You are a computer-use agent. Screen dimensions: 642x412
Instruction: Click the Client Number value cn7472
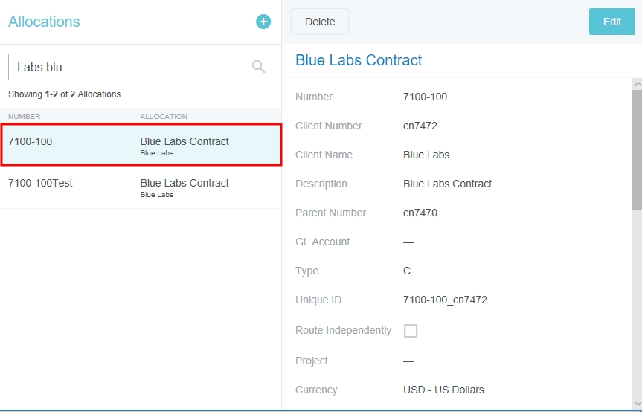[x=420, y=126]
